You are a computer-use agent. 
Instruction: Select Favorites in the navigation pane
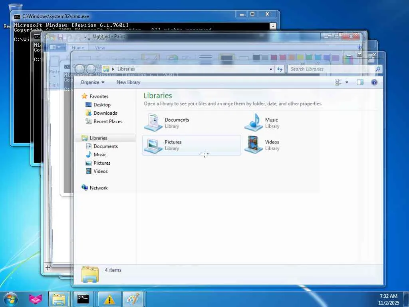pyautogui.click(x=99, y=96)
